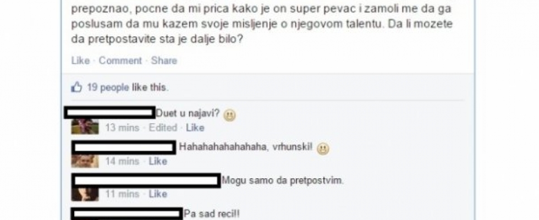Like the main post
Screen dimensions: 539x220
[x=80, y=61]
